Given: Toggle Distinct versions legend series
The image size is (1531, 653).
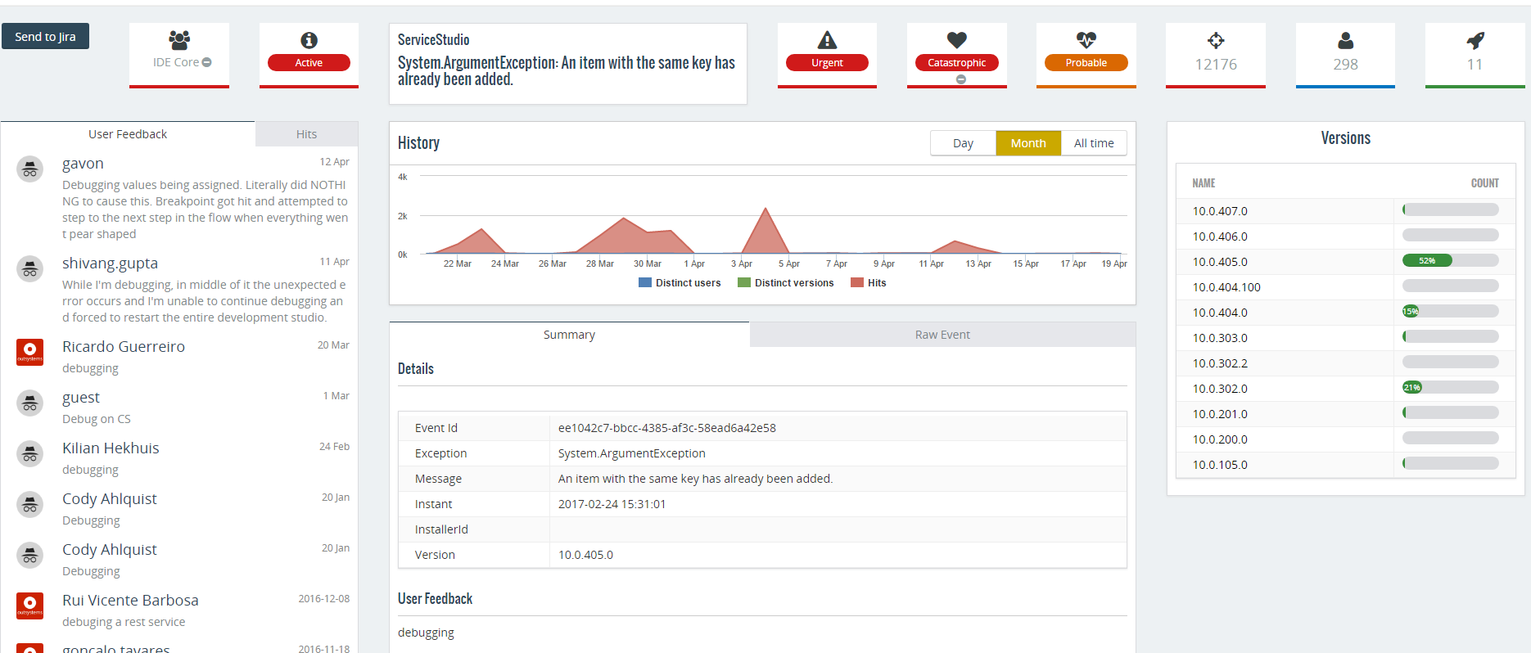Looking at the screenshot, I should [x=786, y=283].
